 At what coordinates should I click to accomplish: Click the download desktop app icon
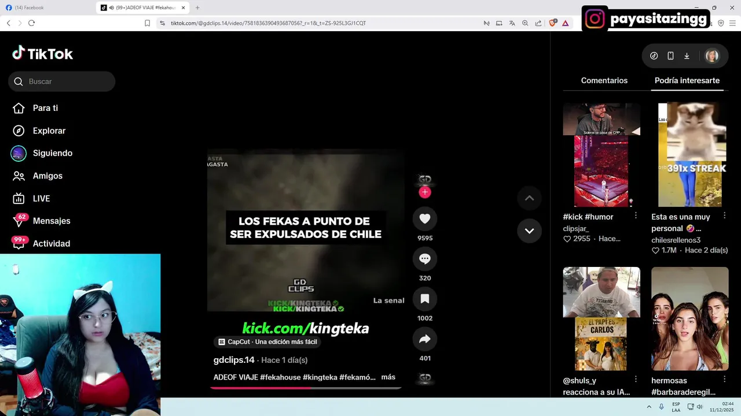[687, 56]
